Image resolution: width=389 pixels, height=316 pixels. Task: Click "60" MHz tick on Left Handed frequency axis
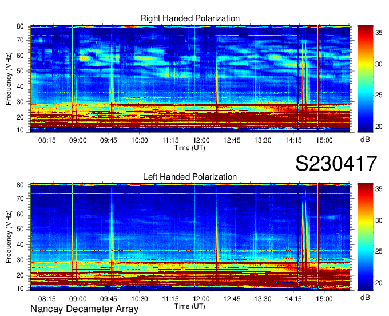[20, 214]
